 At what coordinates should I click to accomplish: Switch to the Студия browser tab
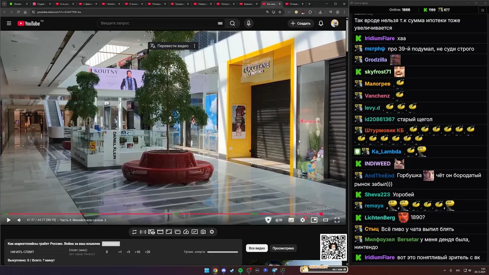click(x=40, y=4)
